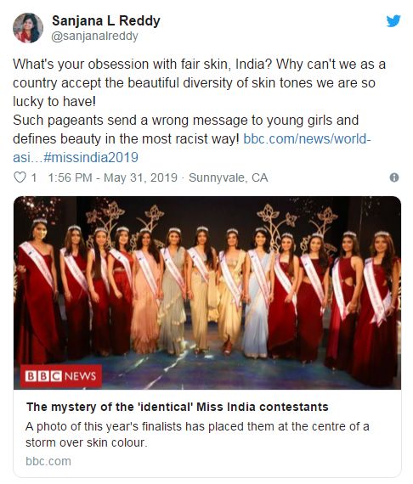Click the BBC News logo badge
Screen dimensions: 413x484
click(x=61, y=375)
